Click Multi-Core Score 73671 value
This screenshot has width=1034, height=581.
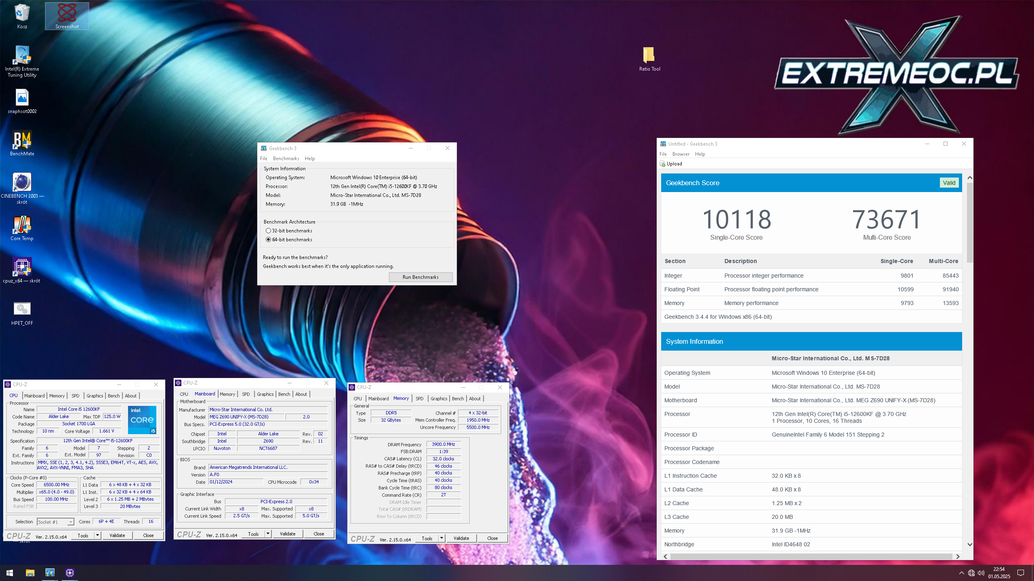point(887,219)
